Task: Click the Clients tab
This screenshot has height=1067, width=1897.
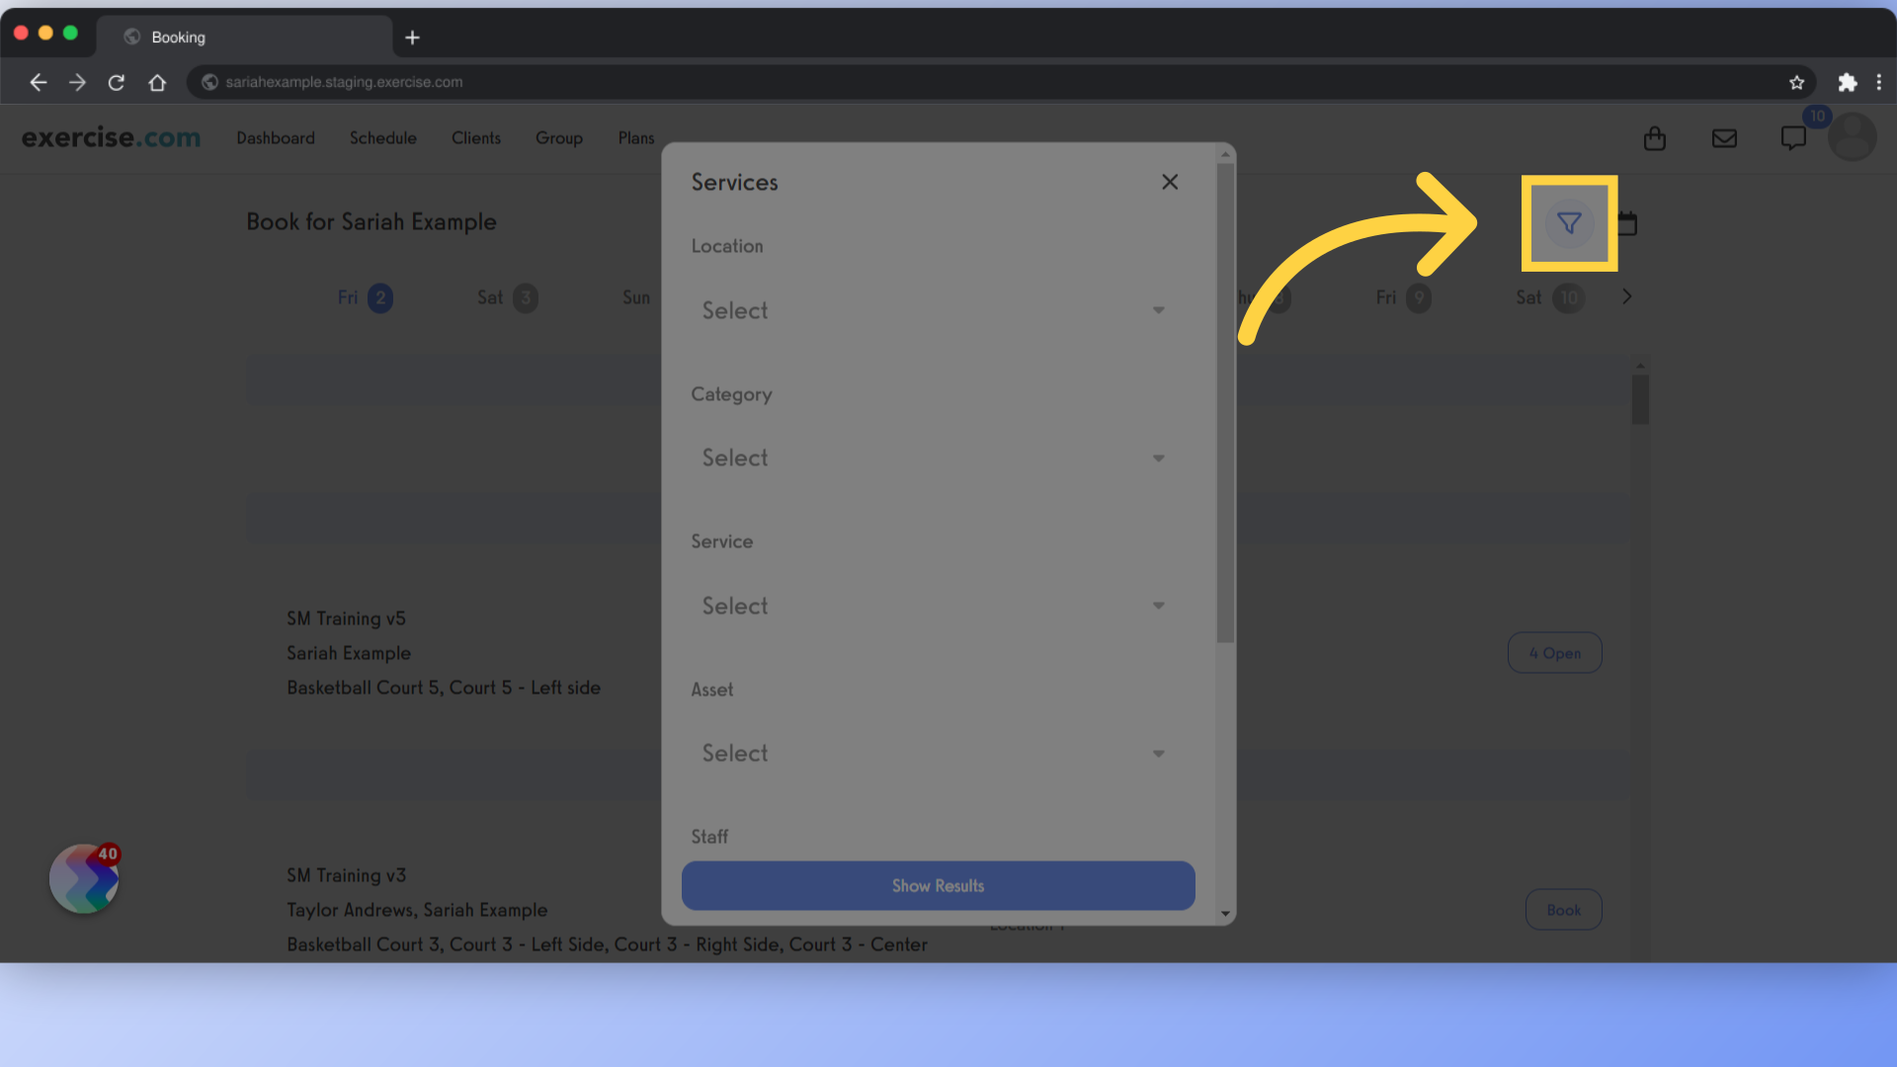Action: (475, 138)
